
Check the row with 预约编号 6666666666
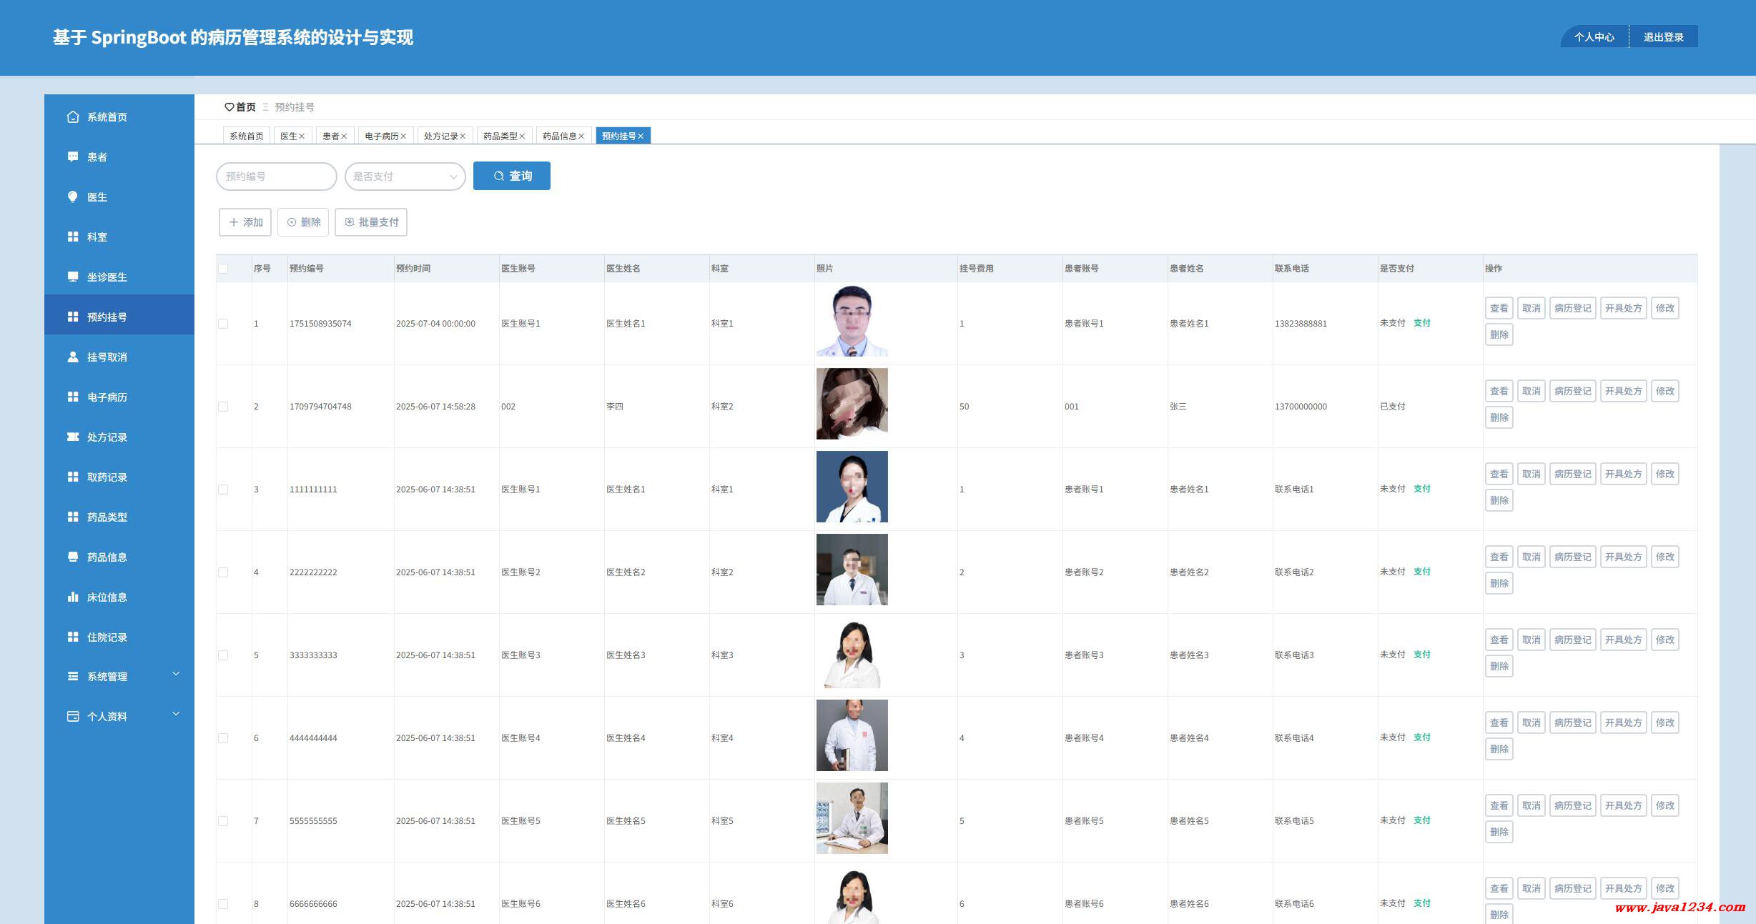pyautogui.click(x=223, y=904)
